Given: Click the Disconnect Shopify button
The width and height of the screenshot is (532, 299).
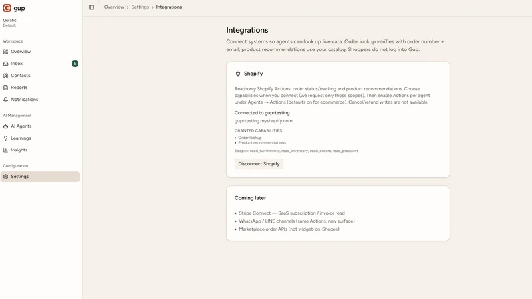Looking at the screenshot, I should [x=259, y=163].
